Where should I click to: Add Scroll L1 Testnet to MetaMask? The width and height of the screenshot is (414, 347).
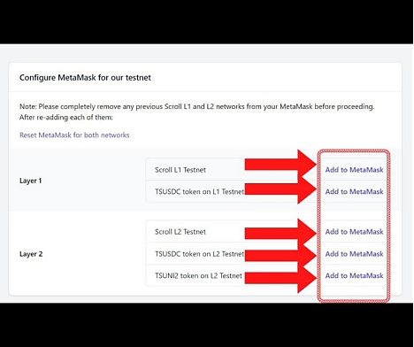click(354, 170)
